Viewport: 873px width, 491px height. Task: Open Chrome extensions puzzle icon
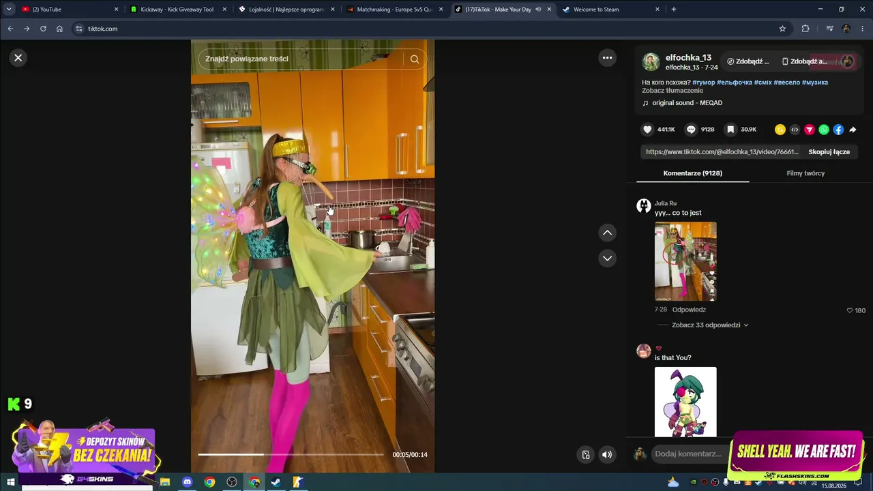[805, 29]
